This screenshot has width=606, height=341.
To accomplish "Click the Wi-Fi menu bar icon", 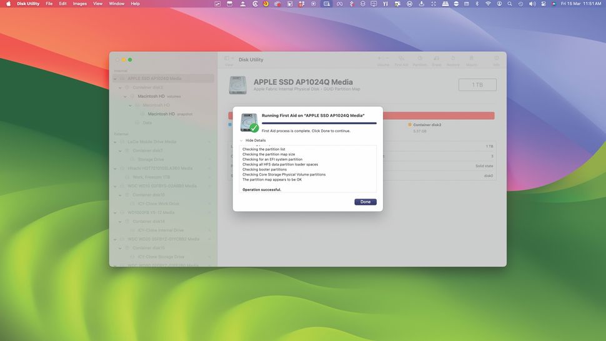I will [488, 4].
